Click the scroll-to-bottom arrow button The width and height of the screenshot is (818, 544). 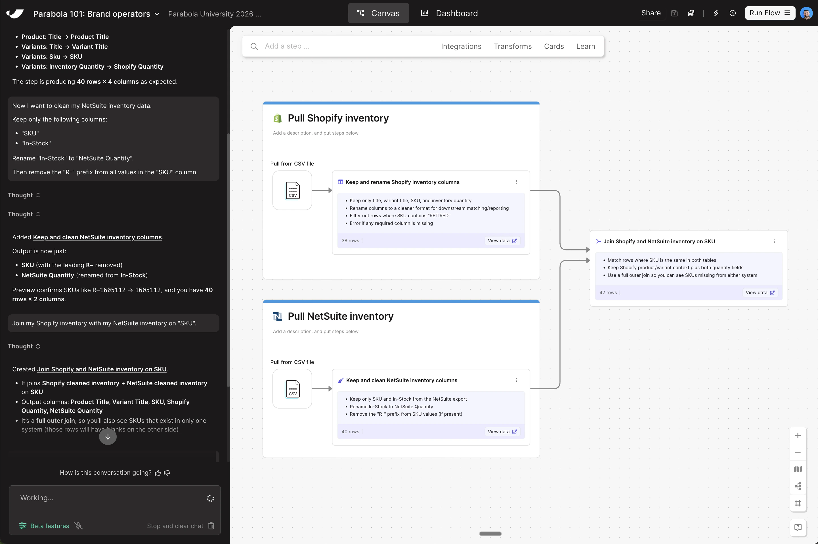[x=108, y=436]
